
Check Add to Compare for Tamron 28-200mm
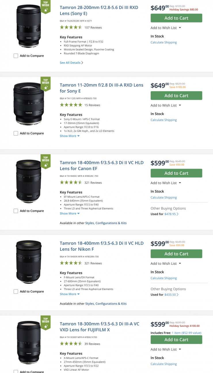click(x=16, y=56)
